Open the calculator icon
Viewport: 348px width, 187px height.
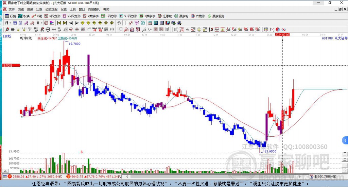point(156,23)
